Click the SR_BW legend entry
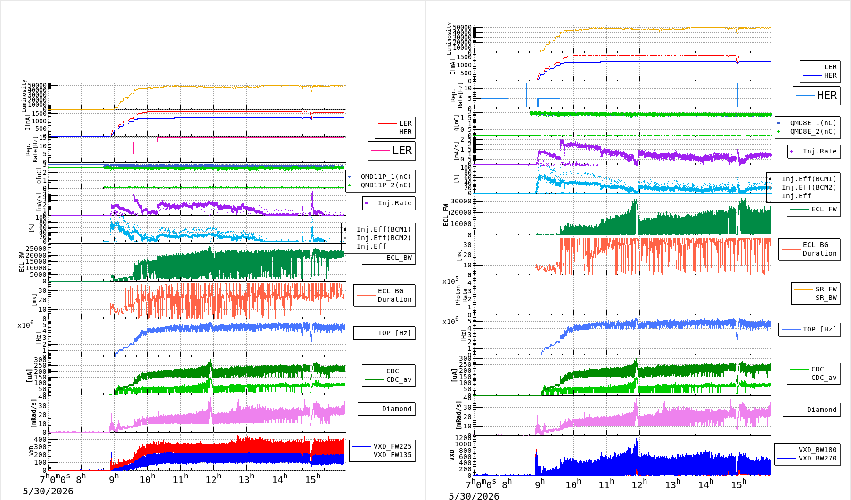The height and width of the screenshot is (500, 851). pyautogui.click(x=816, y=298)
